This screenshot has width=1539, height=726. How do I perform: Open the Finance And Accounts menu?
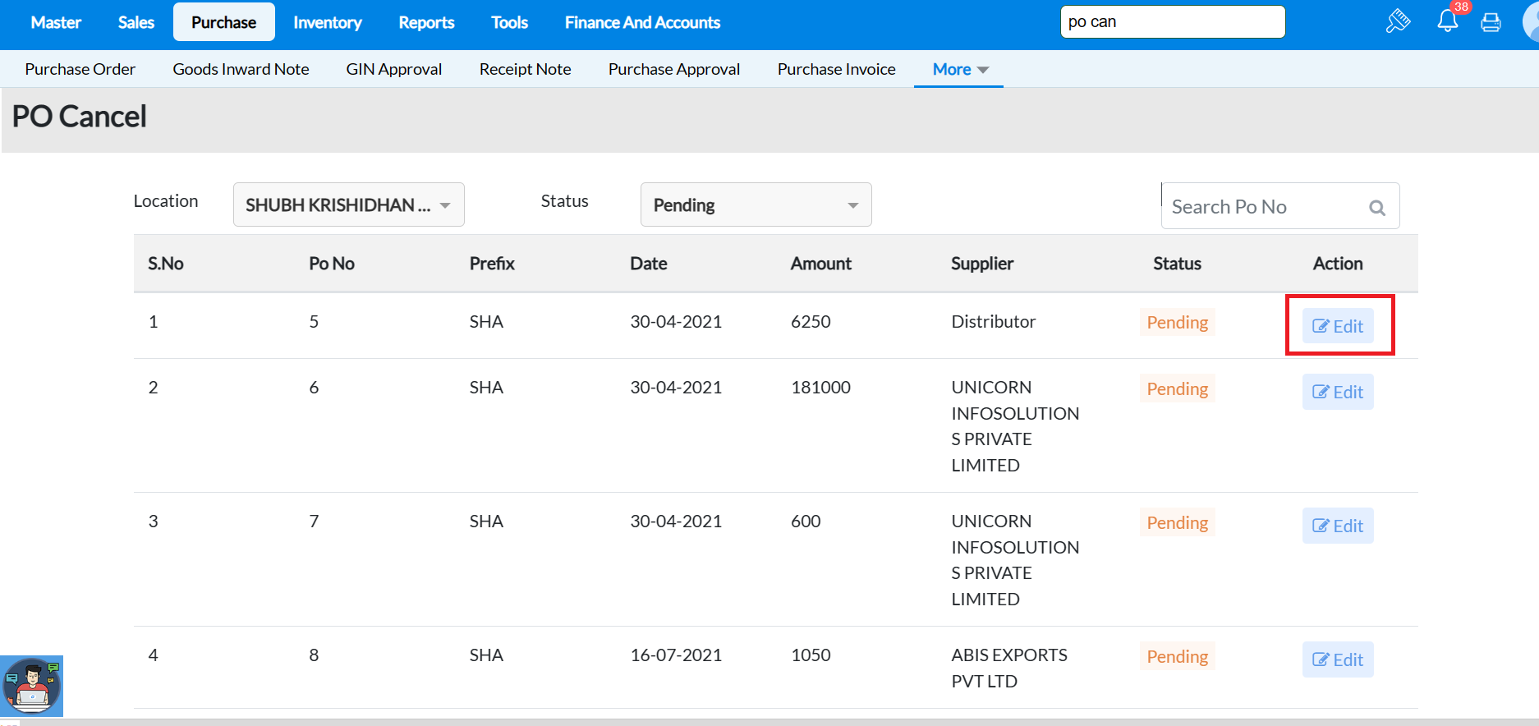point(642,22)
